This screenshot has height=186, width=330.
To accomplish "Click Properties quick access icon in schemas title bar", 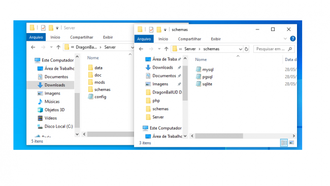I will [x=151, y=29].
